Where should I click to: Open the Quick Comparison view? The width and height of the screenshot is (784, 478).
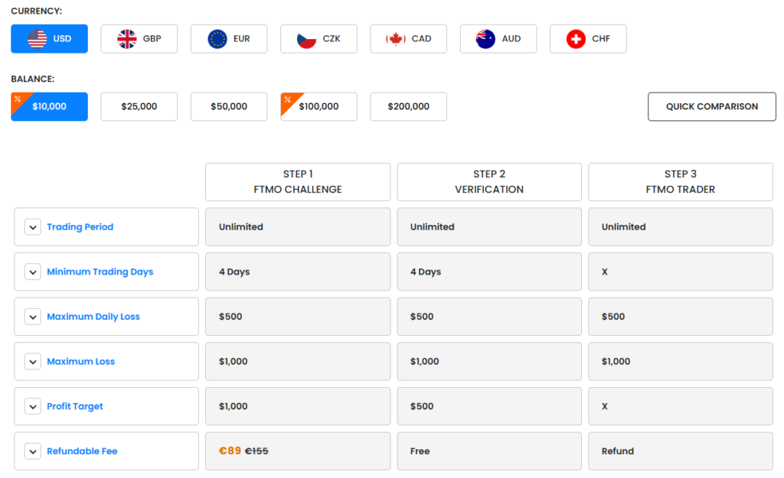pos(711,106)
